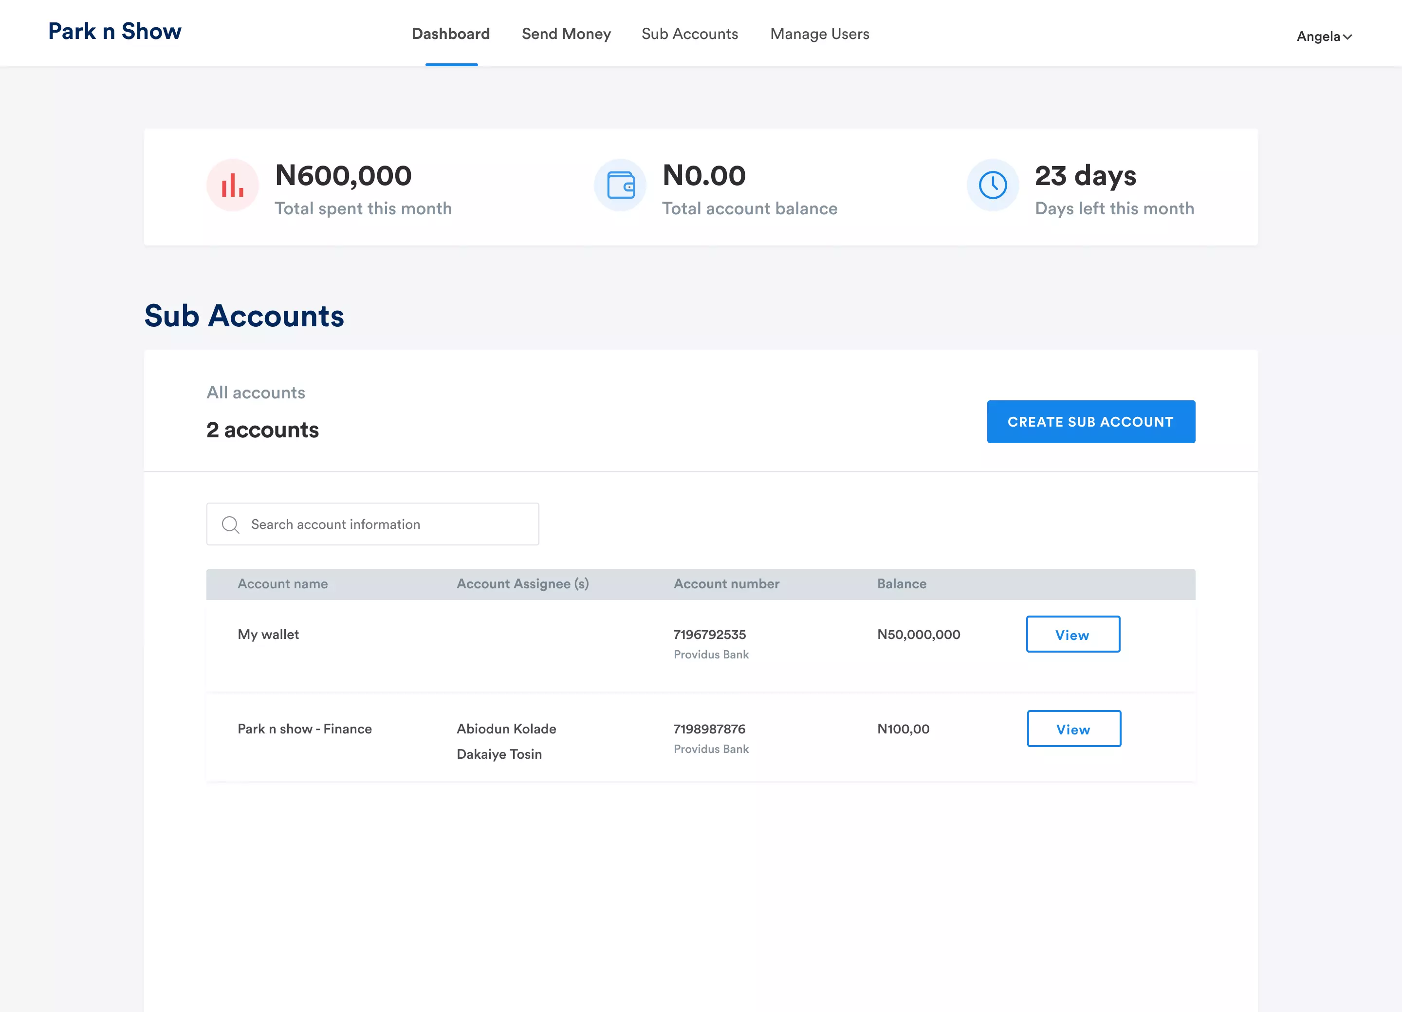Go to the Dashboard tab

pos(451,34)
